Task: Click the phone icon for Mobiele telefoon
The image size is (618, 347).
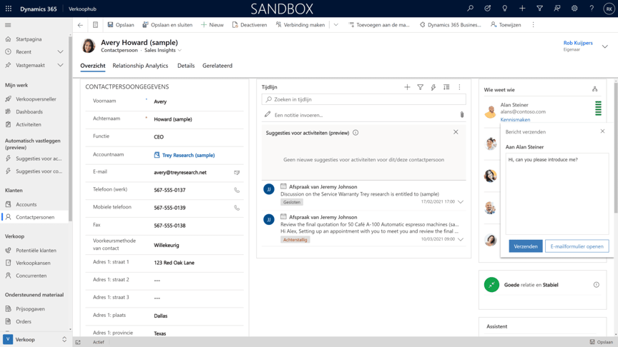Action: click(237, 208)
